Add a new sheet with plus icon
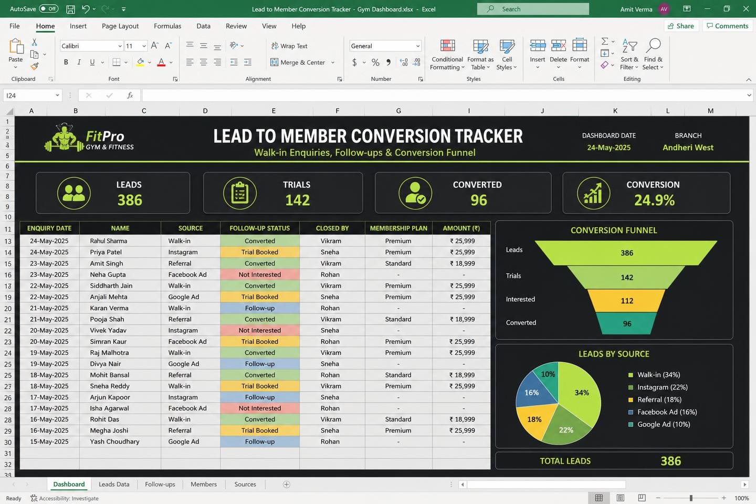This screenshot has height=504, width=756. 287,484
